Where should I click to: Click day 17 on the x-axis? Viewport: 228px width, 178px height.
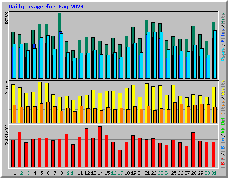120,173
